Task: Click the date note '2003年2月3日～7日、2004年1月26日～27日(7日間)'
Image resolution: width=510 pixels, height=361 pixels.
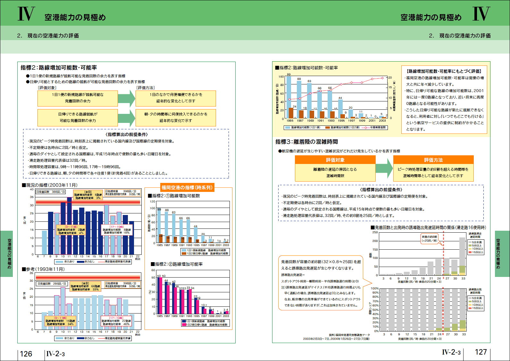Action: 336,339
